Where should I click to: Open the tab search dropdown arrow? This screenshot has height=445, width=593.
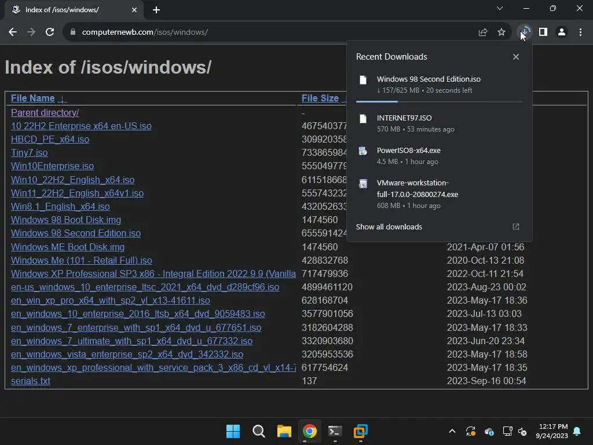point(500,8)
